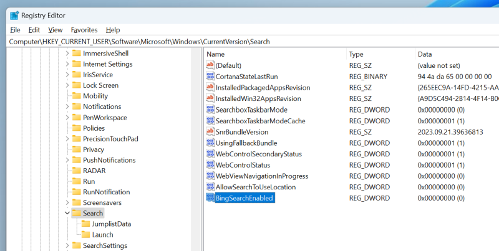Image resolution: width=499 pixels, height=251 pixels.
Task: Expand the Notifications key
Action: point(67,107)
